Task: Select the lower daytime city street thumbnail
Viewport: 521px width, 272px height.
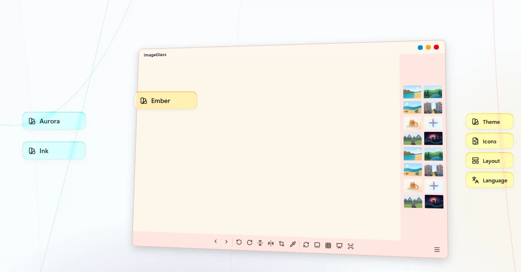Action: click(x=434, y=170)
